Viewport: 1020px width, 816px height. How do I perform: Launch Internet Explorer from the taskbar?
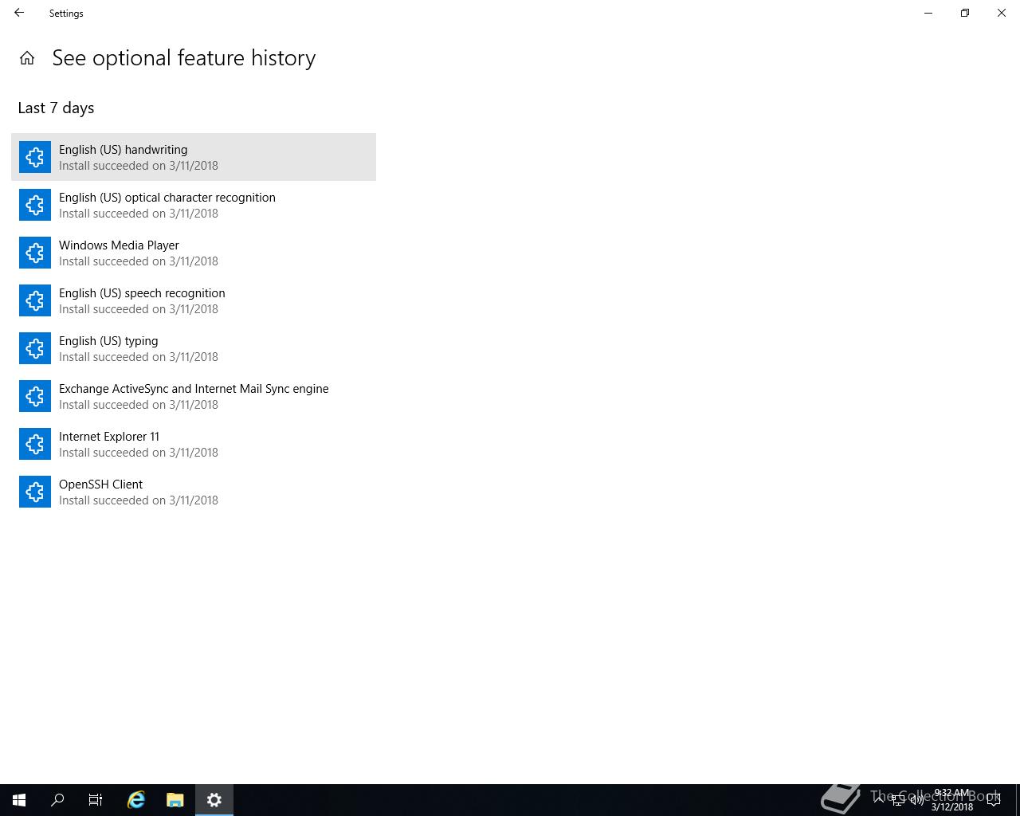click(x=136, y=800)
